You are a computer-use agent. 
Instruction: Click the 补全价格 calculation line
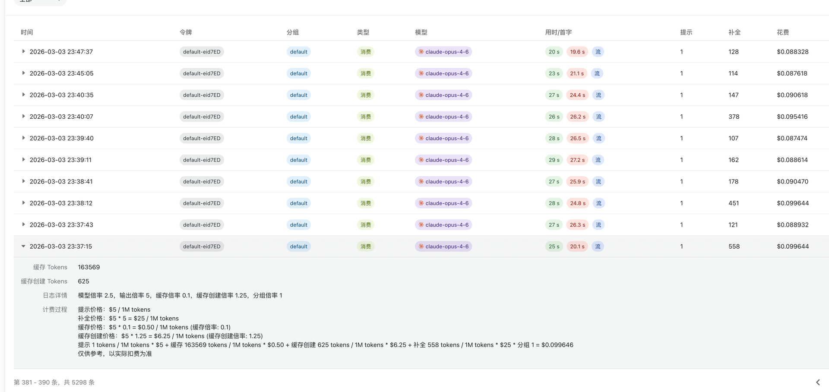pyautogui.click(x=128, y=318)
